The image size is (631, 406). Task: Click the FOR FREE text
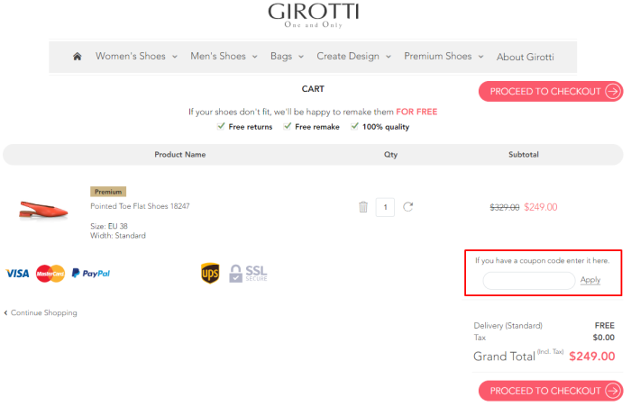416,112
